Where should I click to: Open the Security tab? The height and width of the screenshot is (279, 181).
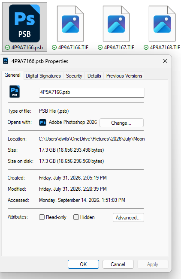pos(74,76)
